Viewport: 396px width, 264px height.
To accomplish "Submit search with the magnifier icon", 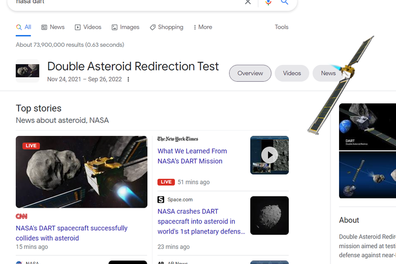I will (x=285, y=2).
